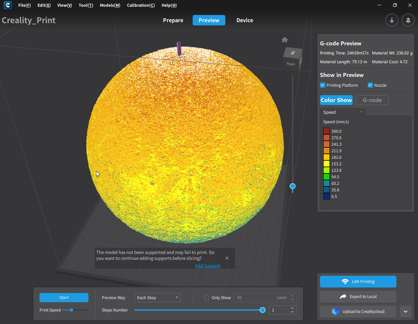Image resolution: width=418 pixels, height=324 pixels.
Task: Open the Speed color mode dropdown
Action: pos(343,112)
